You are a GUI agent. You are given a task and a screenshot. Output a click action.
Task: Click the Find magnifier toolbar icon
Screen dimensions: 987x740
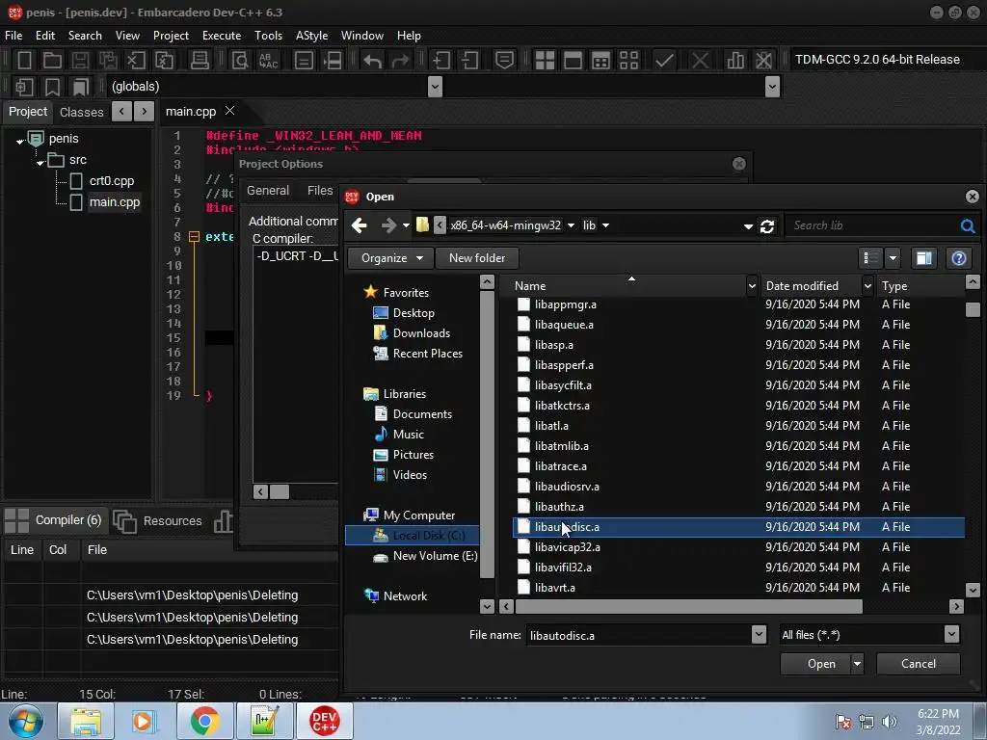point(240,61)
